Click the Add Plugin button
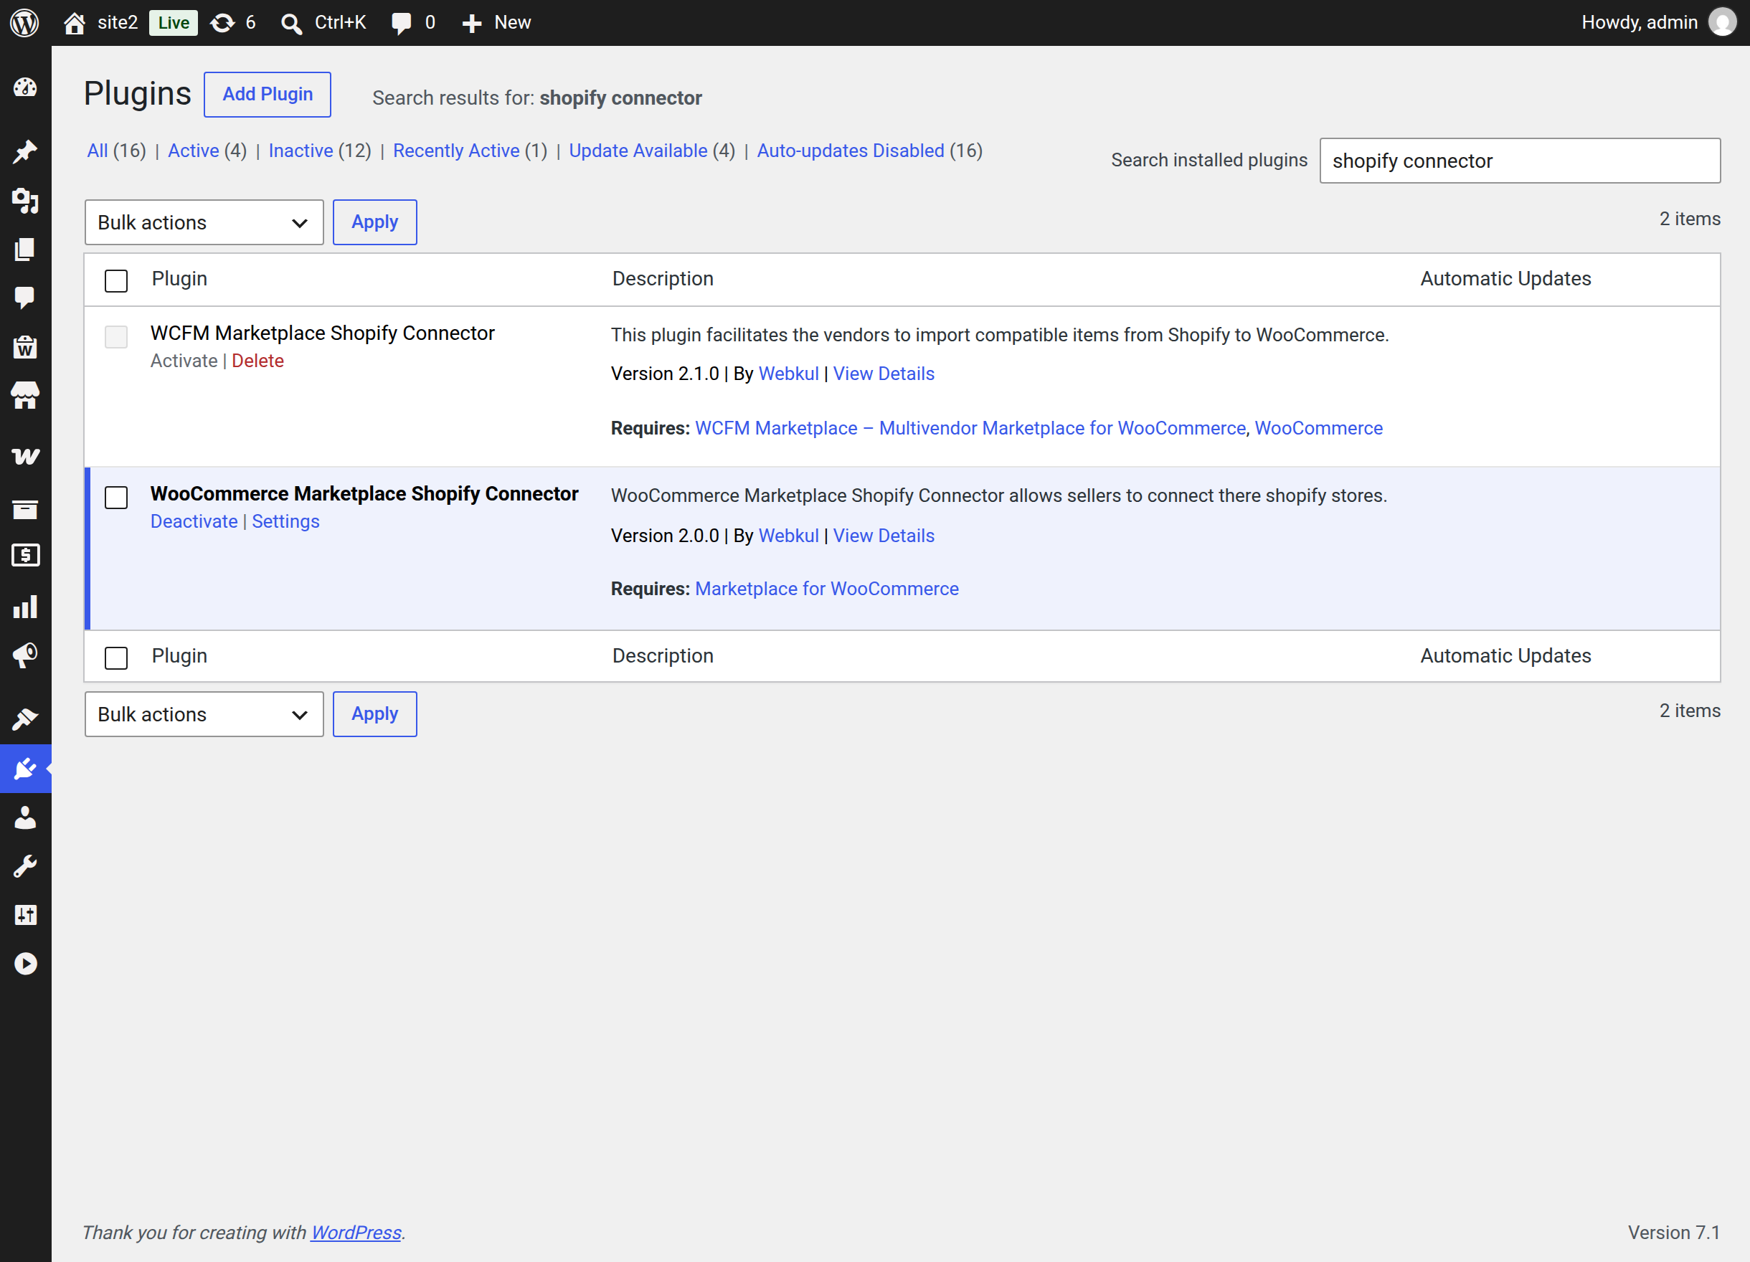This screenshot has width=1750, height=1262. click(267, 94)
